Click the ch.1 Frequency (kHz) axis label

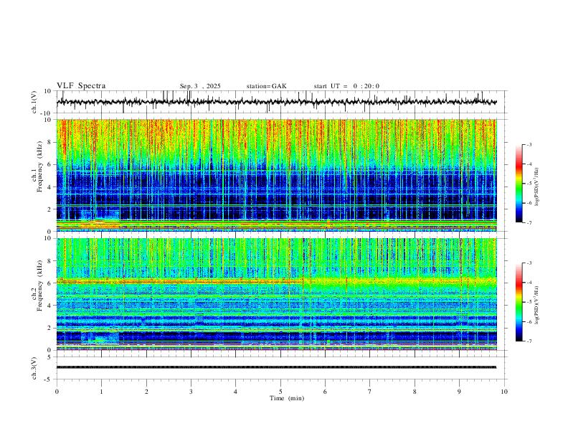coord(37,168)
